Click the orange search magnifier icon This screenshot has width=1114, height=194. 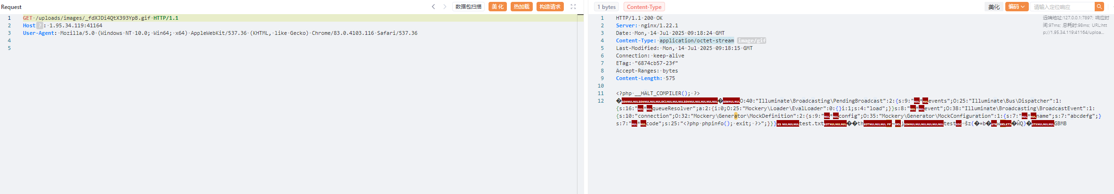tap(1099, 7)
